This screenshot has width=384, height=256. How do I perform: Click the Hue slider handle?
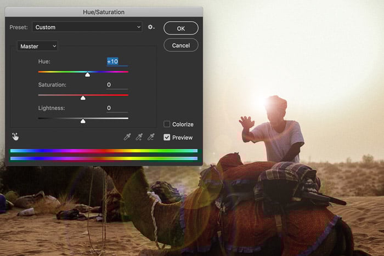[x=87, y=75]
